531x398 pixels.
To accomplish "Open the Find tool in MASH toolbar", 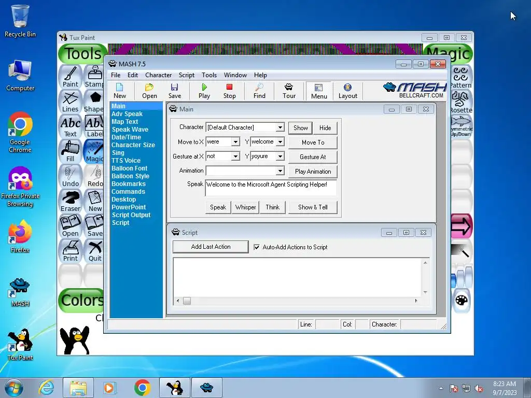I will coord(259,91).
